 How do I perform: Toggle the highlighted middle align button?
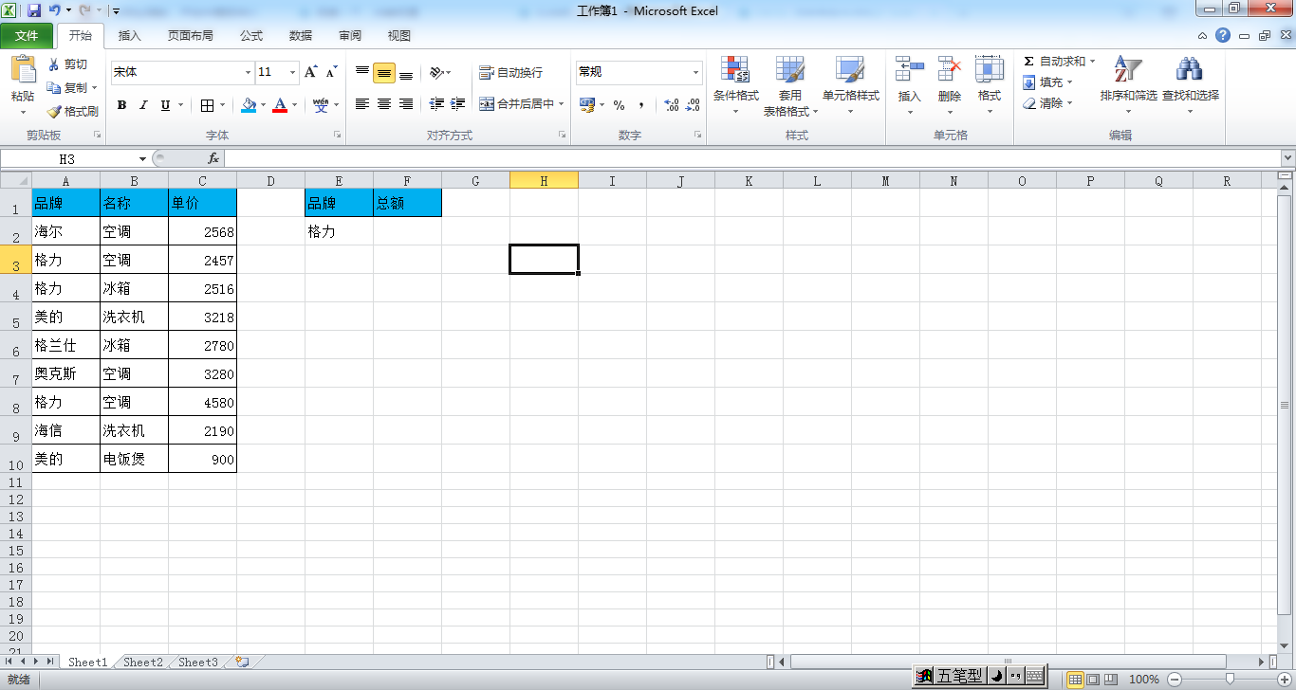(x=384, y=73)
